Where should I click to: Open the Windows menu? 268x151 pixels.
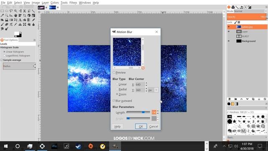click(x=85, y=3)
